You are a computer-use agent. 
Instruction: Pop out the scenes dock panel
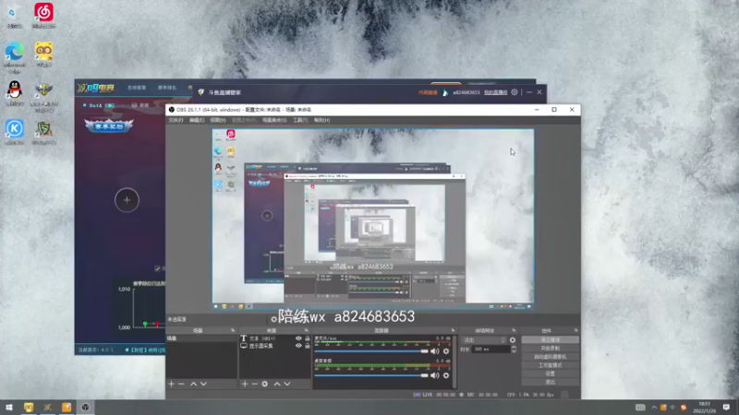[x=233, y=330]
